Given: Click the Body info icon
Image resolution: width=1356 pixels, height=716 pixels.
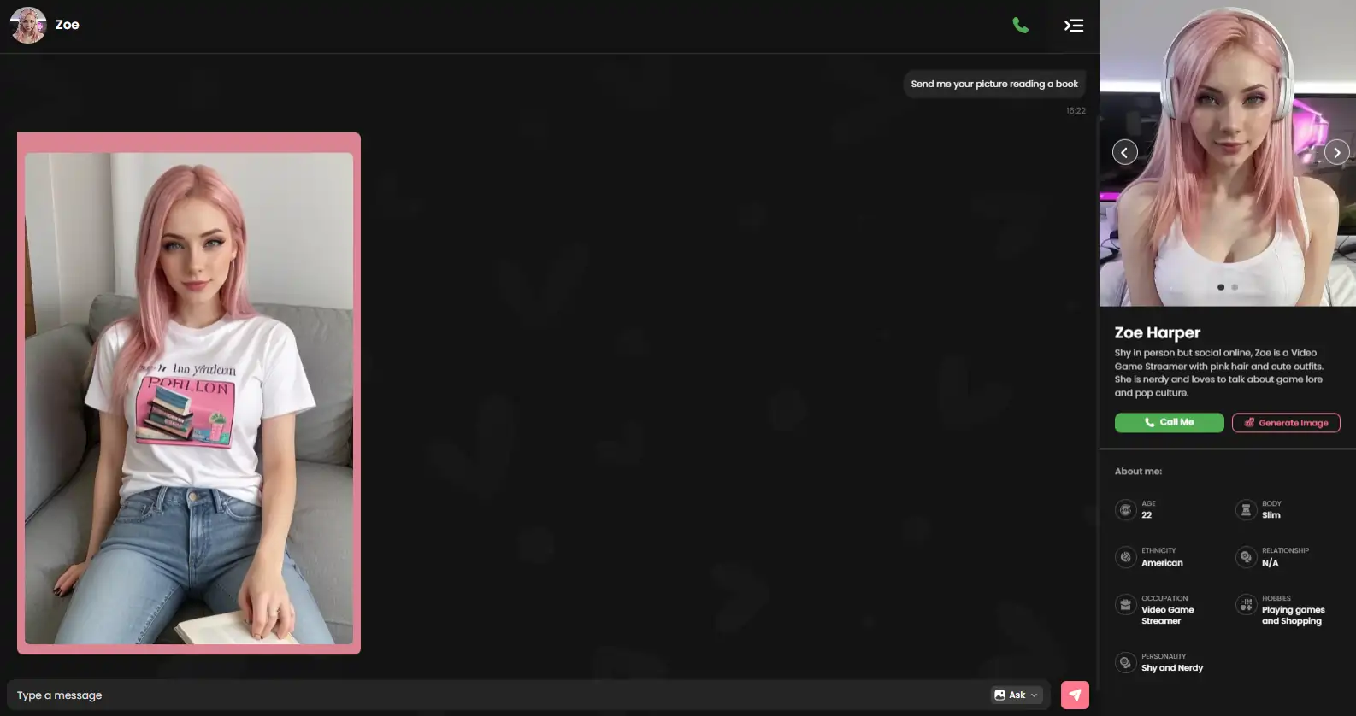Looking at the screenshot, I should 1246,509.
